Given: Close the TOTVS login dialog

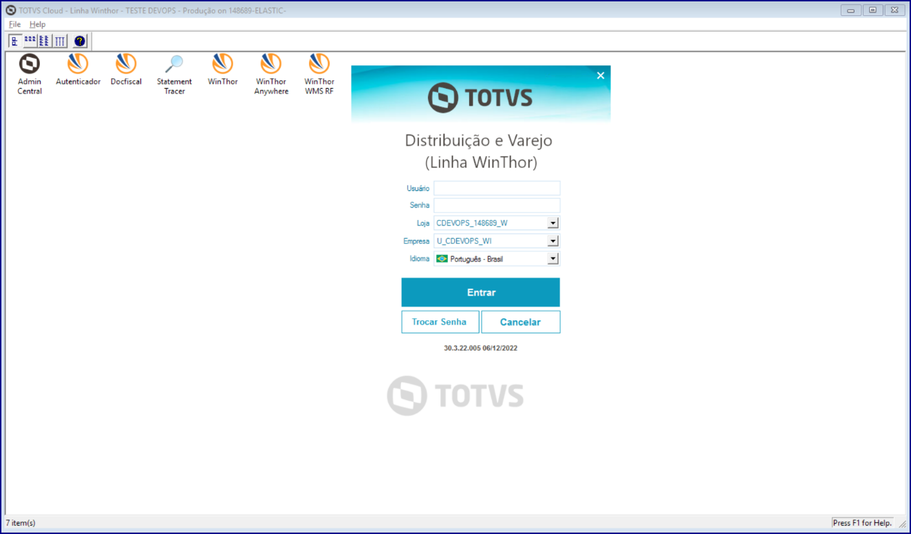Looking at the screenshot, I should click(x=601, y=76).
